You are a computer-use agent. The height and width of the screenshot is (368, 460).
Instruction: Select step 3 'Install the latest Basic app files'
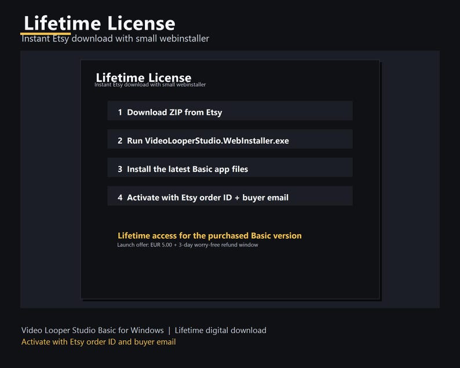[x=229, y=167]
